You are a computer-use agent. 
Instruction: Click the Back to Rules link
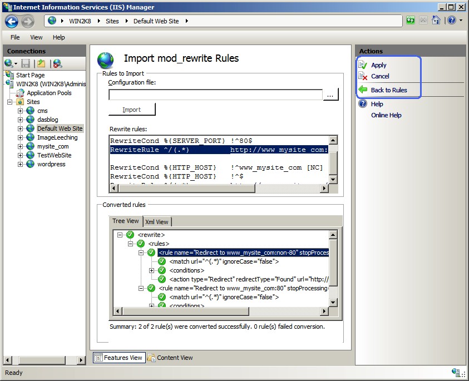click(389, 90)
